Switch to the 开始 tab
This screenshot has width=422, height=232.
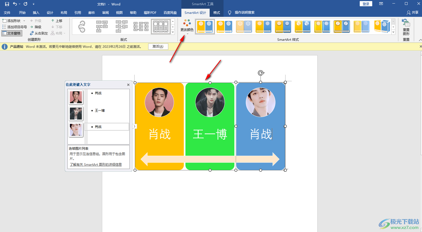22,12
